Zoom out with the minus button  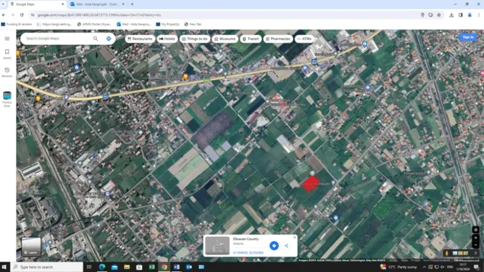click(476, 245)
